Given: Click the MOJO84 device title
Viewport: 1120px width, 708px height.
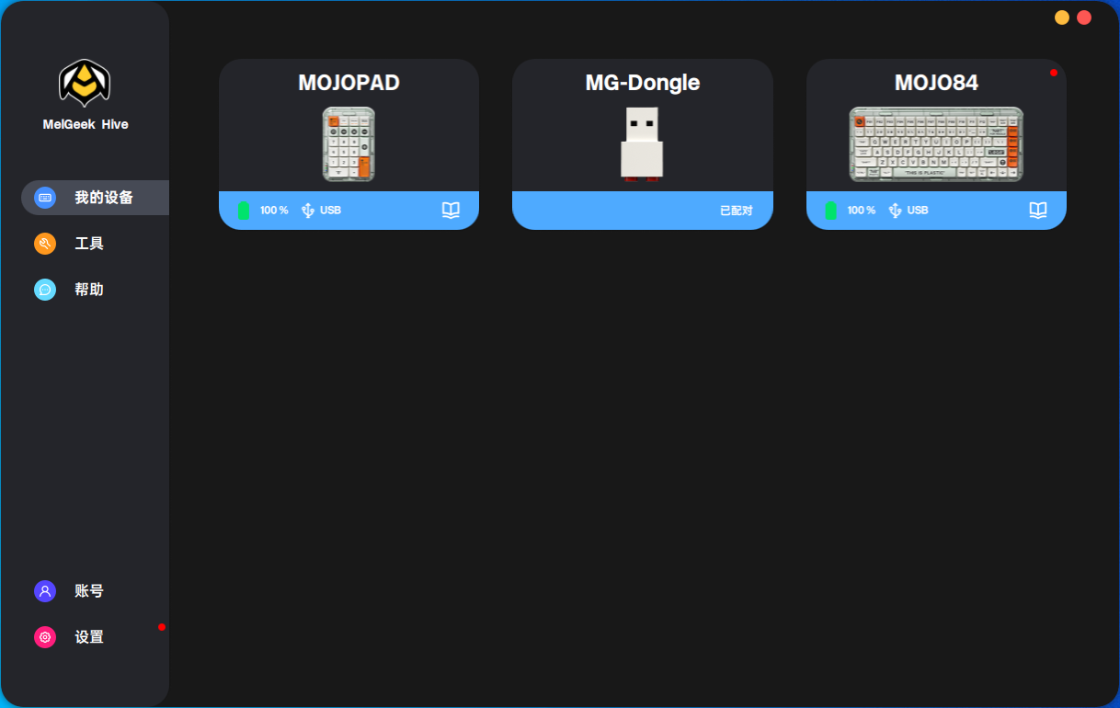Looking at the screenshot, I should pyautogui.click(x=936, y=83).
